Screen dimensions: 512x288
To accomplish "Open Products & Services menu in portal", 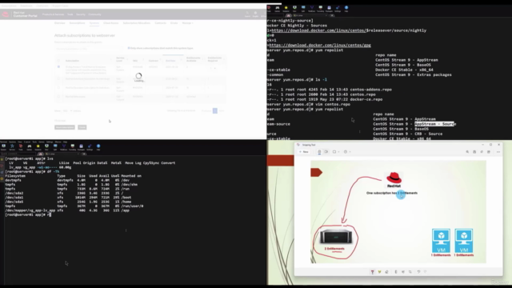I will pos(54,14).
